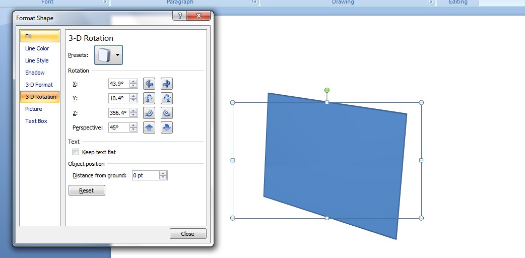Widen the perspective field of view
Image resolution: width=525 pixels, height=258 pixels.
point(167,127)
